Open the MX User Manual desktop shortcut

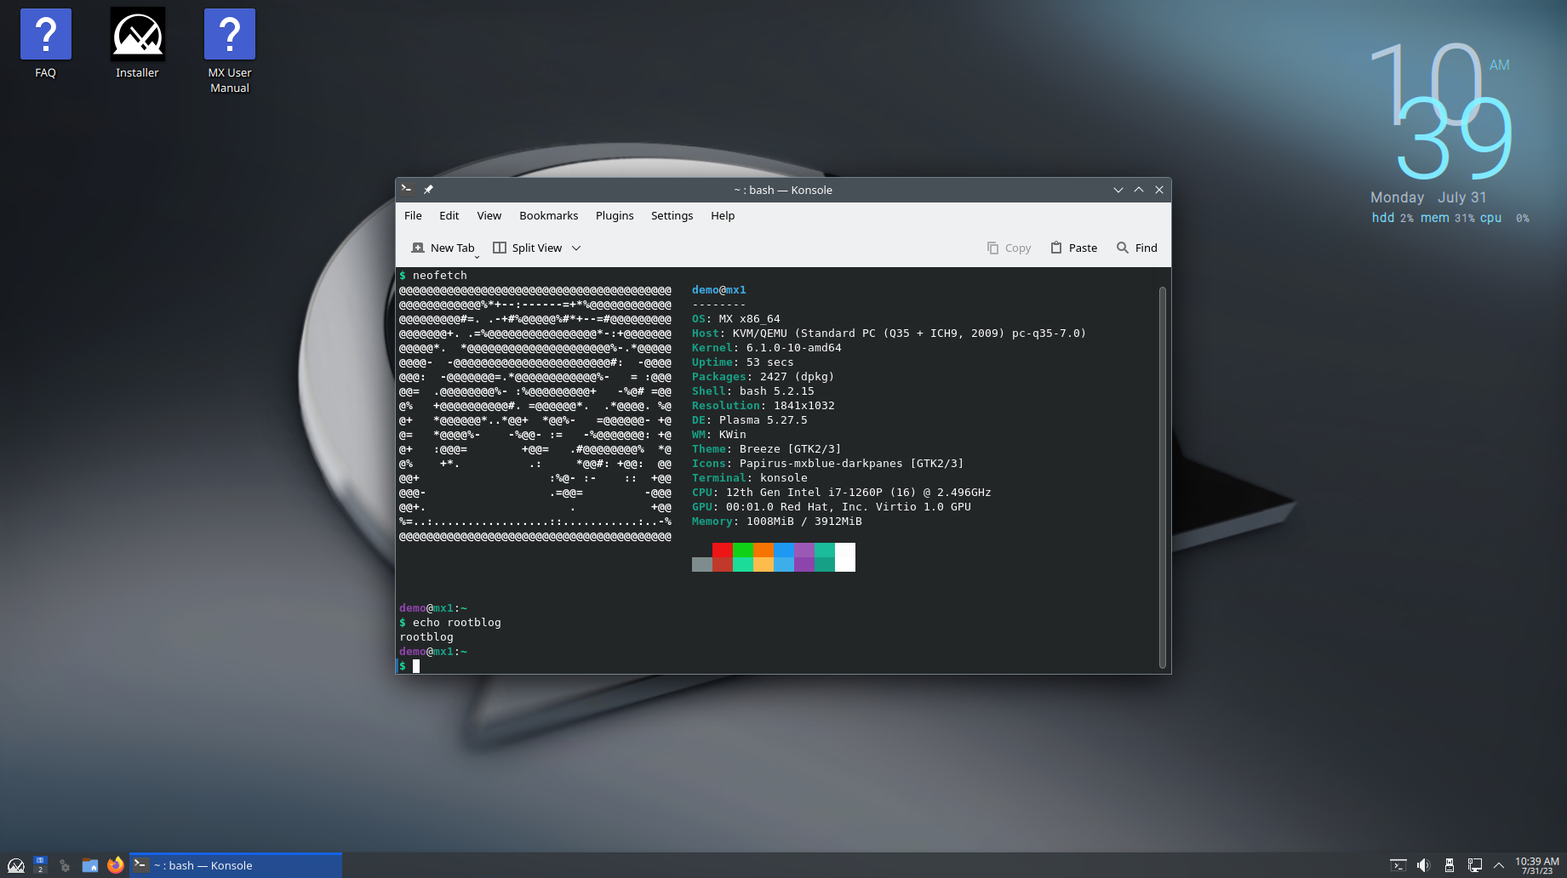[x=228, y=36]
